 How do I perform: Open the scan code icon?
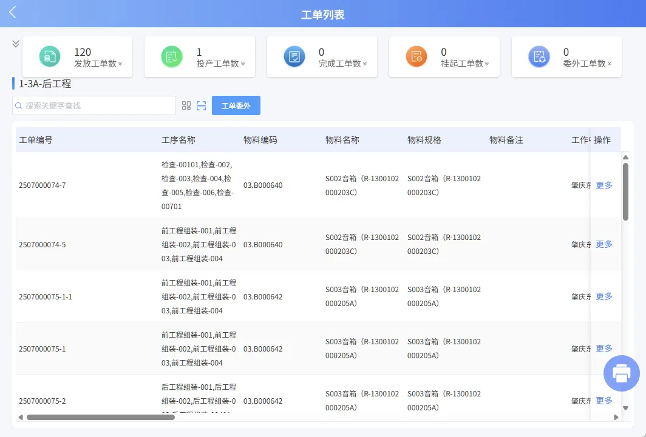pyautogui.click(x=202, y=105)
